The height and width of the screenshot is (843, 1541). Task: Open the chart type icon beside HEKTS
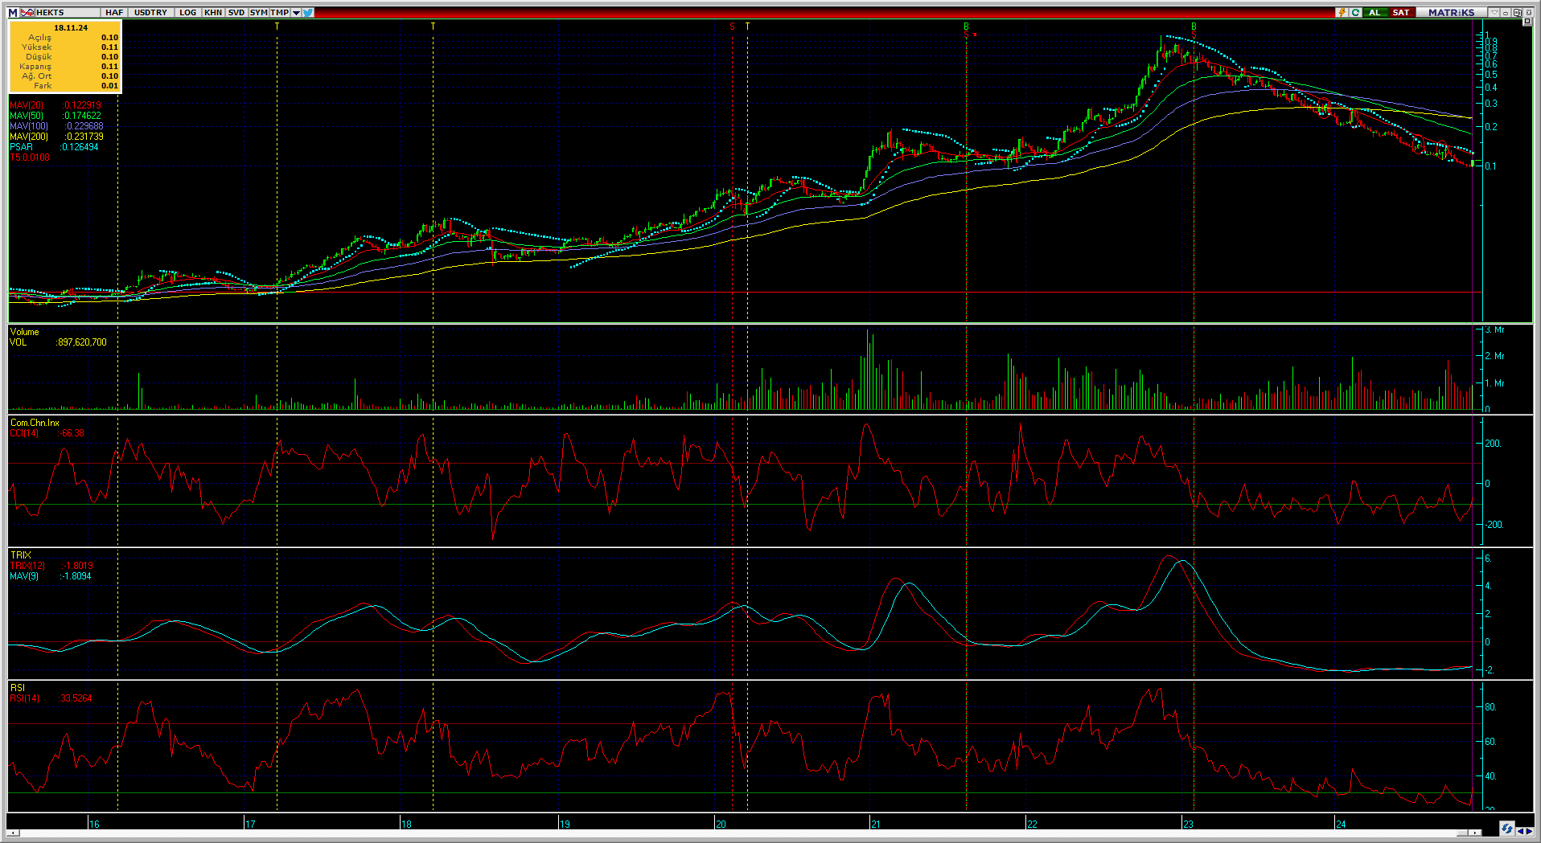tap(27, 12)
